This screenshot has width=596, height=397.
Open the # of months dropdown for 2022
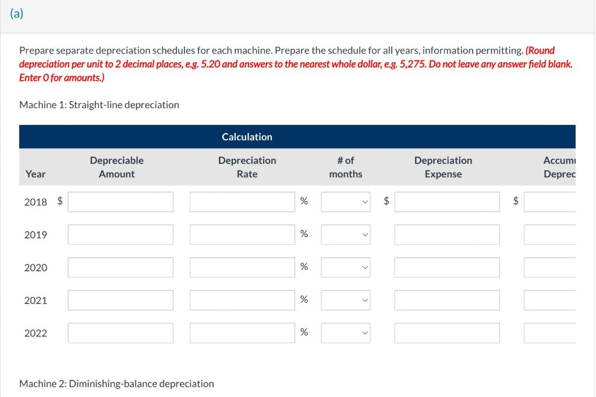click(345, 332)
